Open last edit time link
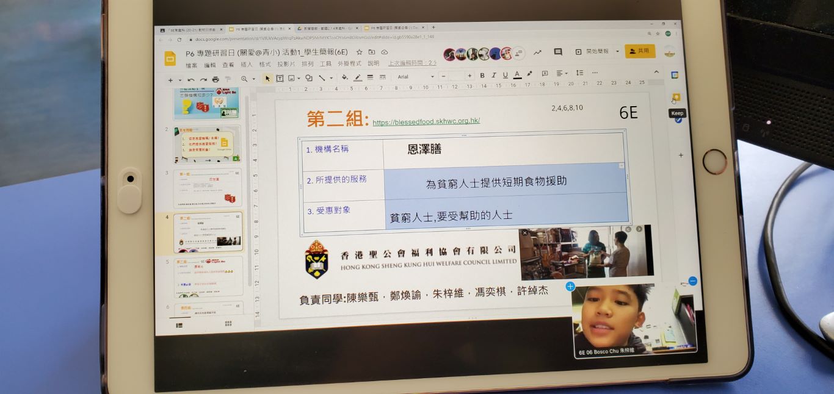 [x=412, y=63]
